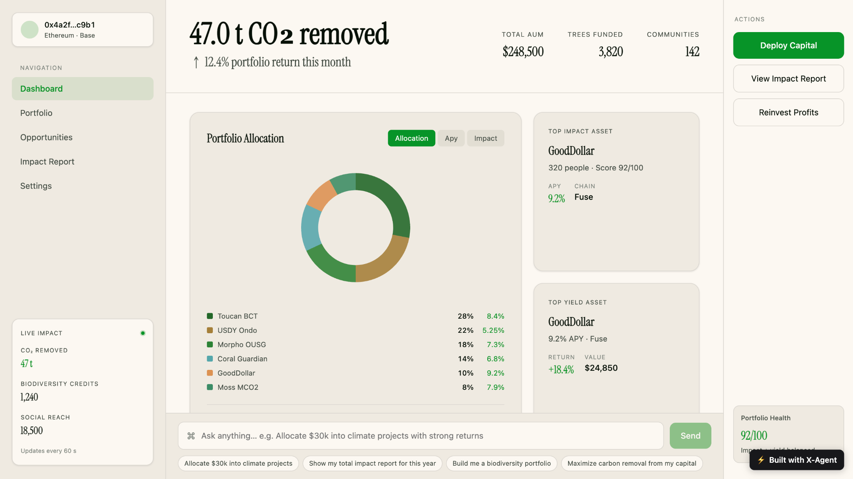This screenshot has height=479, width=853.
Task: Click 'Allocate $30k into climate projects' chip
Action: click(x=238, y=463)
